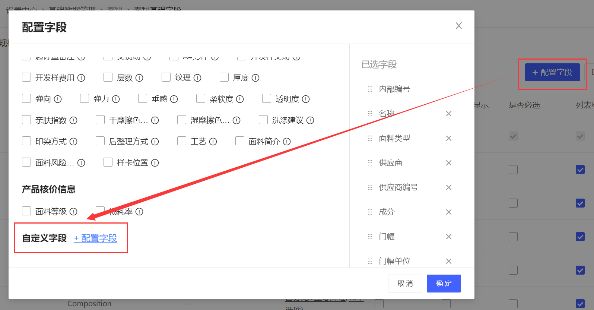Check the 样卡位置 checkbox

pos(108,162)
